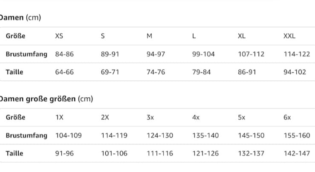Click "Brustumfang" row label in plus-size table
The width and height of the screenshot is (315, 172).
[x=26, y=135]
